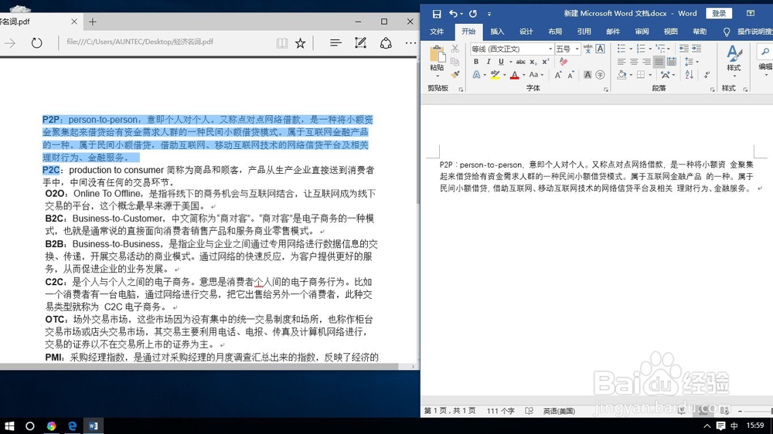Open the font name combo box dropdown
773x434 pixels.
point(550,49)
